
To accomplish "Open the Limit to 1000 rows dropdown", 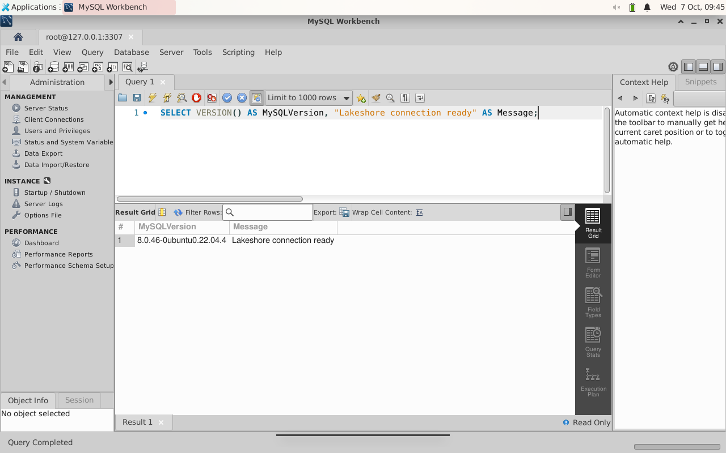I will [x=309, y=98].
